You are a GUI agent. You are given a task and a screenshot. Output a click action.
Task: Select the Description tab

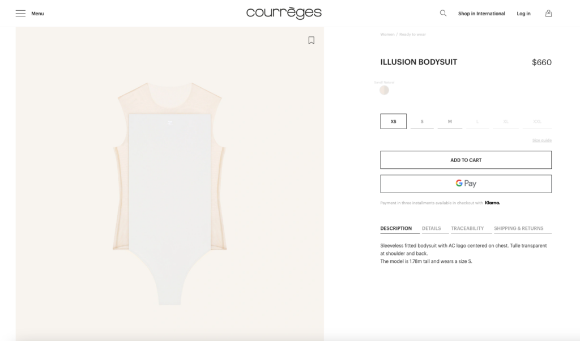396,229
